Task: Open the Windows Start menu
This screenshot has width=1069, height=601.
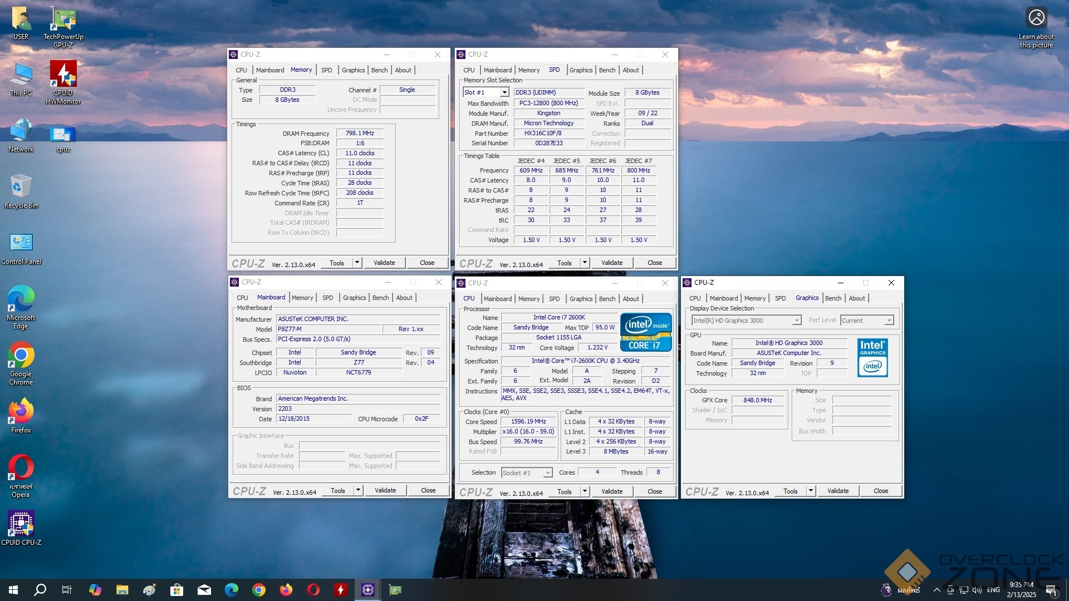Action: pyautogui.click(x=13, y=590)
